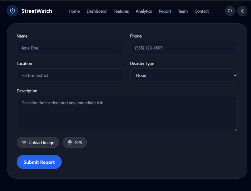251x191 pixels.
Task: Toggle light theme with the sun icon
Action: [x=242, y=11]
